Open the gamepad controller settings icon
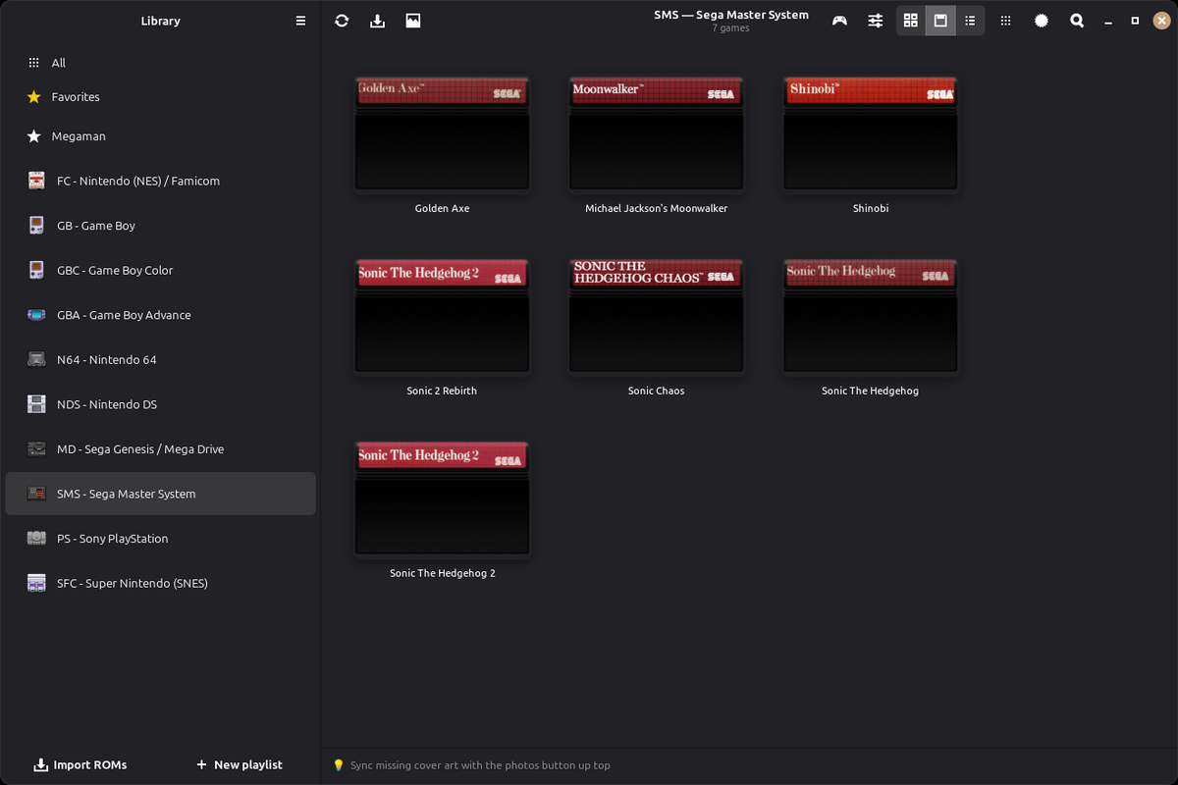The width and height of the screenshot is (1178, 785). point(839,21)
